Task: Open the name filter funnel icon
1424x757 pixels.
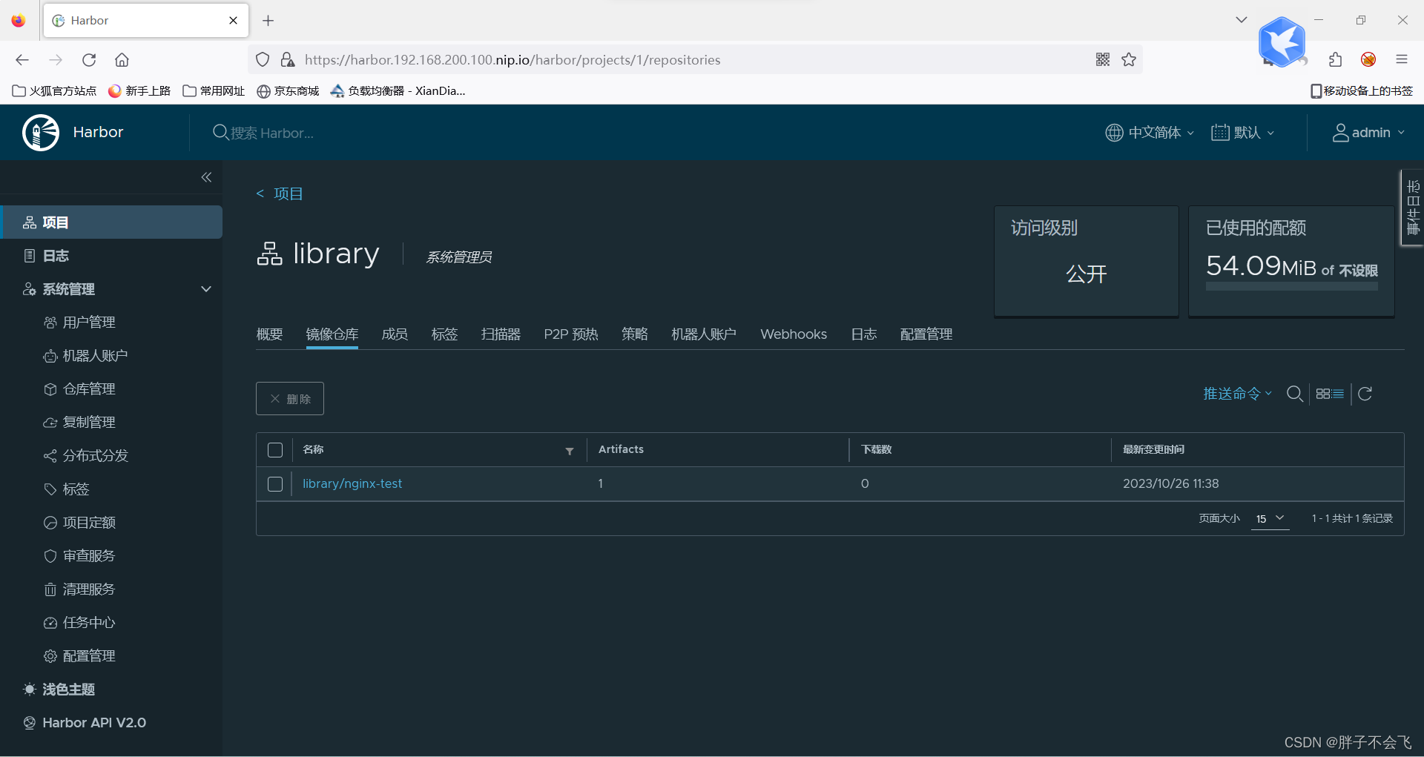Action: point(570,452)
